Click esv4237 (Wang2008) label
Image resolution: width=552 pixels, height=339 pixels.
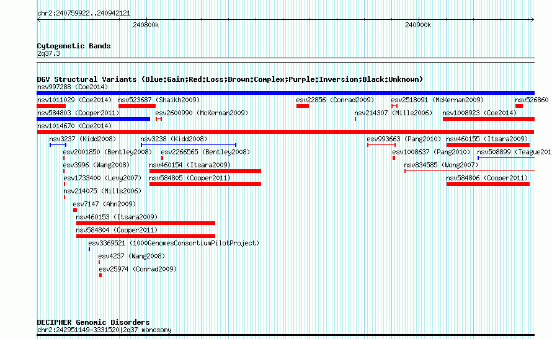[x=131, y=257]
